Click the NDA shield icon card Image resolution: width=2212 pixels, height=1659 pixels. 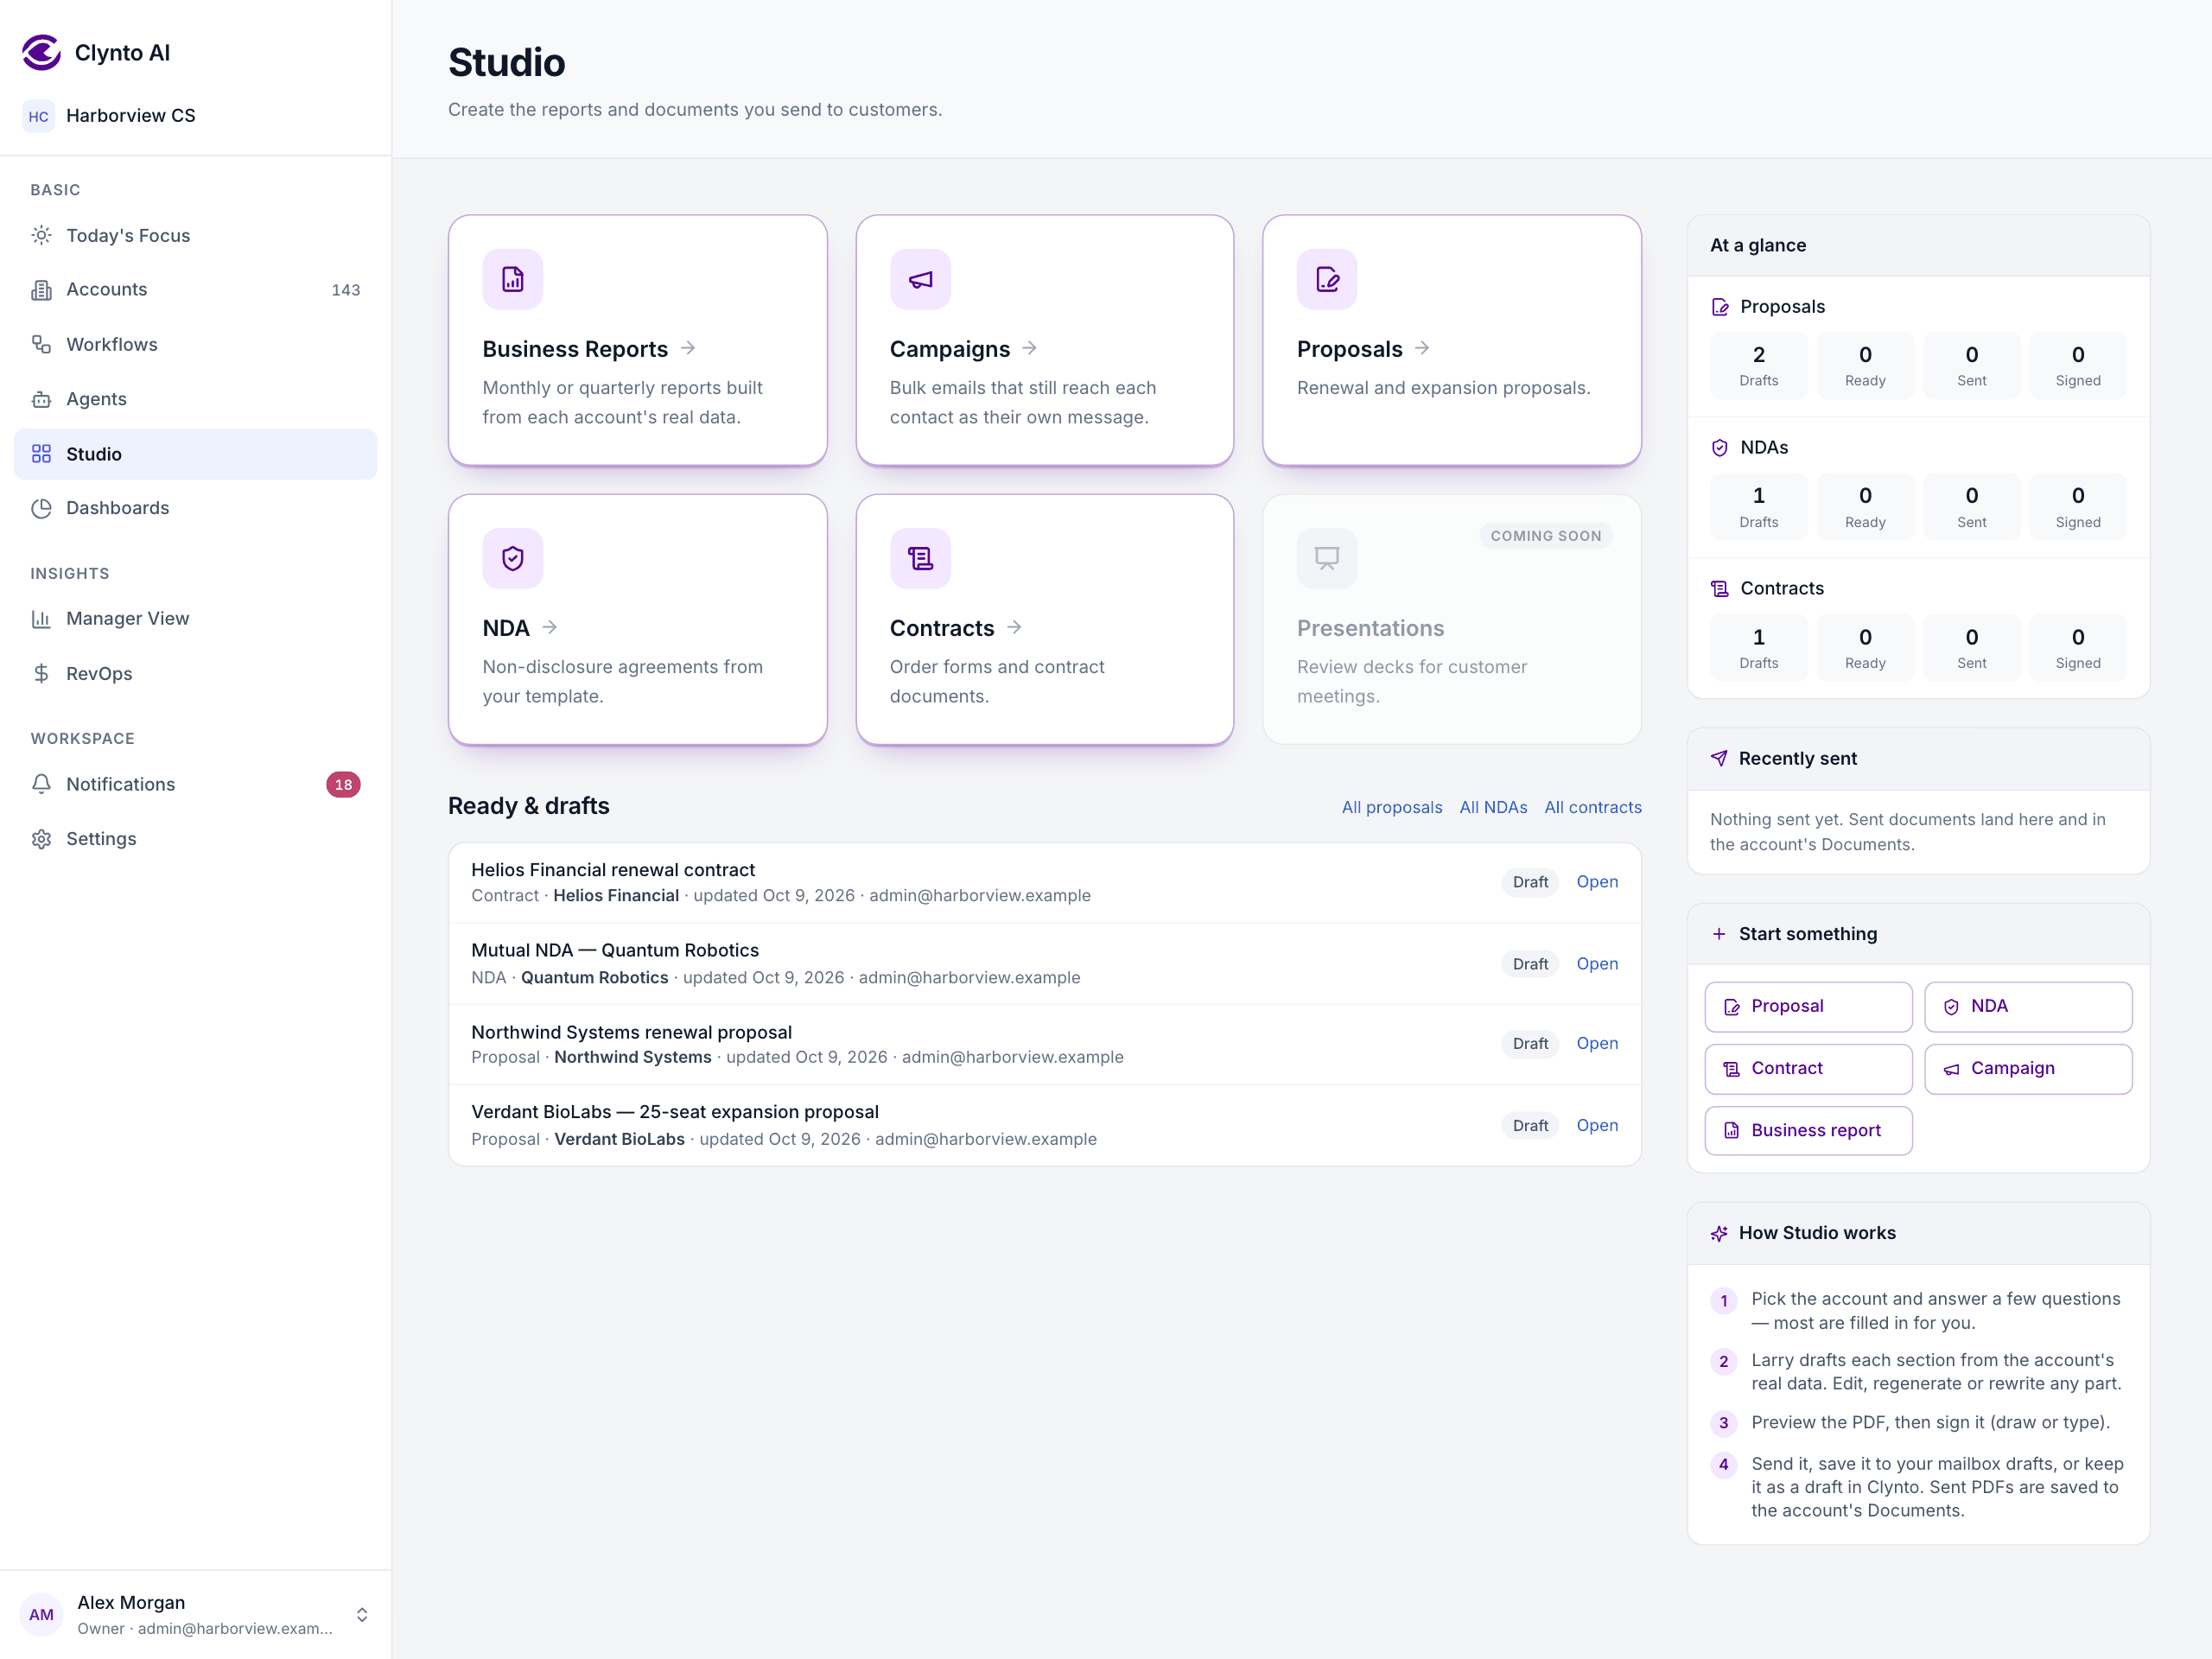(513, 558)
